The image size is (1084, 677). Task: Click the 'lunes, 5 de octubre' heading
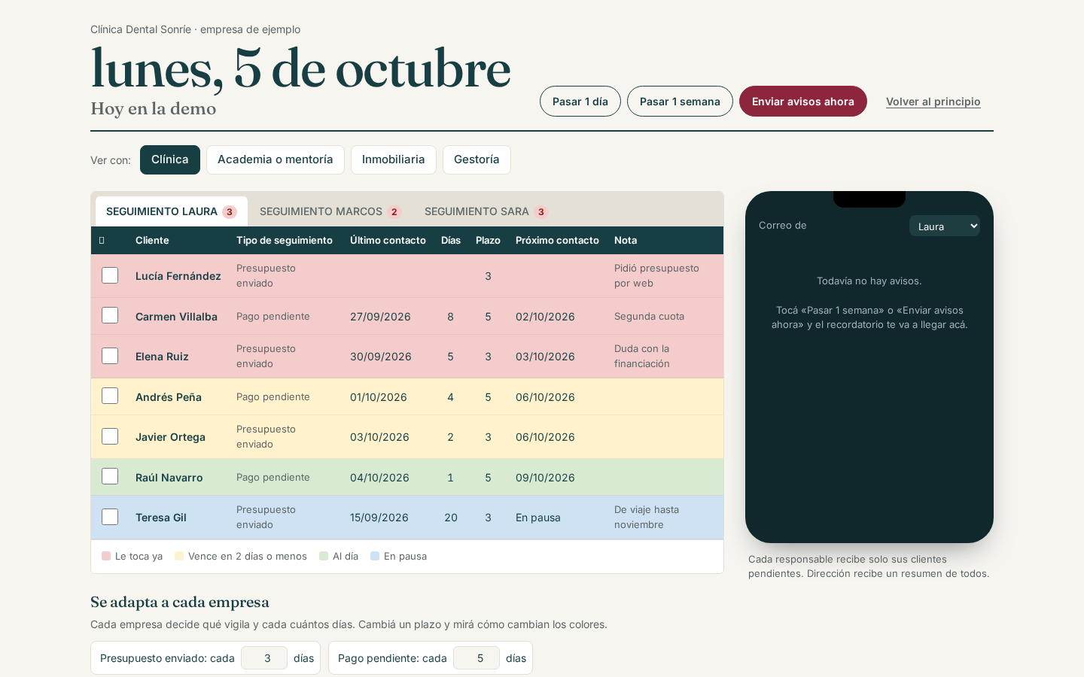(300, 68)
